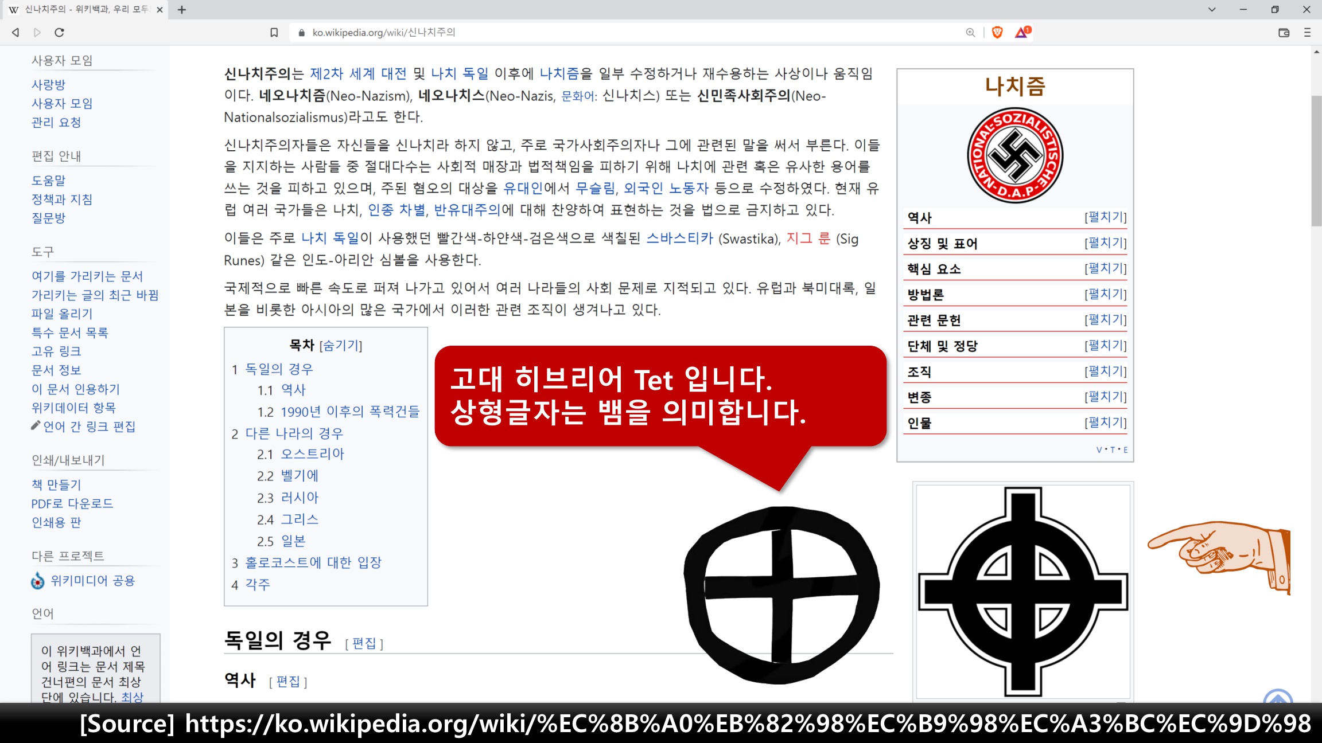
Task: Open the 스바스티카 link
Action: click(679, 238)
